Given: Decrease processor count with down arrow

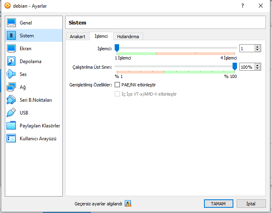Looking at the screenshot, I should pyautogui.click(x=258, y=50).
